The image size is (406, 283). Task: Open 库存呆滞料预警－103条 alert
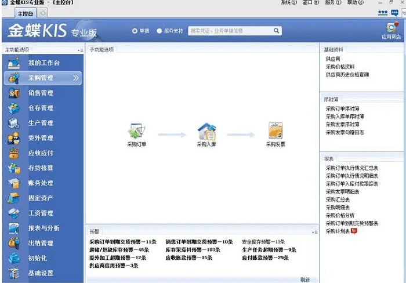click(x=193, y=250)
